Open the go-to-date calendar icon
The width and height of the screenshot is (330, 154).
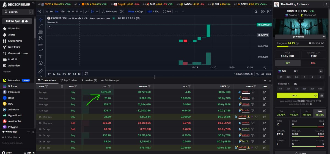click(x=86, y=74)
